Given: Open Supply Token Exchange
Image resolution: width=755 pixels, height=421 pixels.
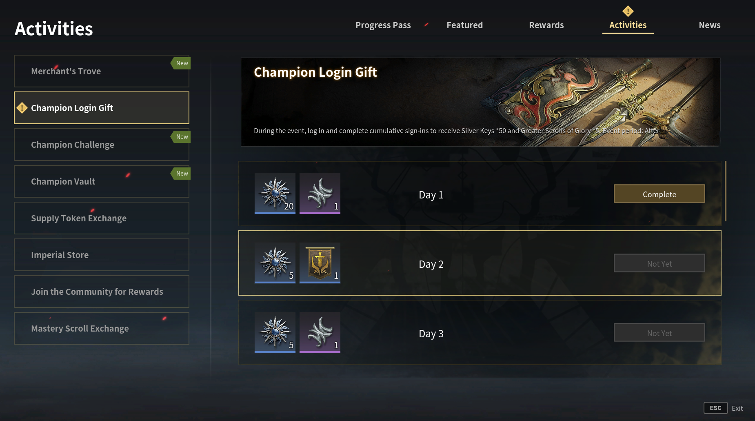Looking at the screenshot, I should tap(101, 218).
